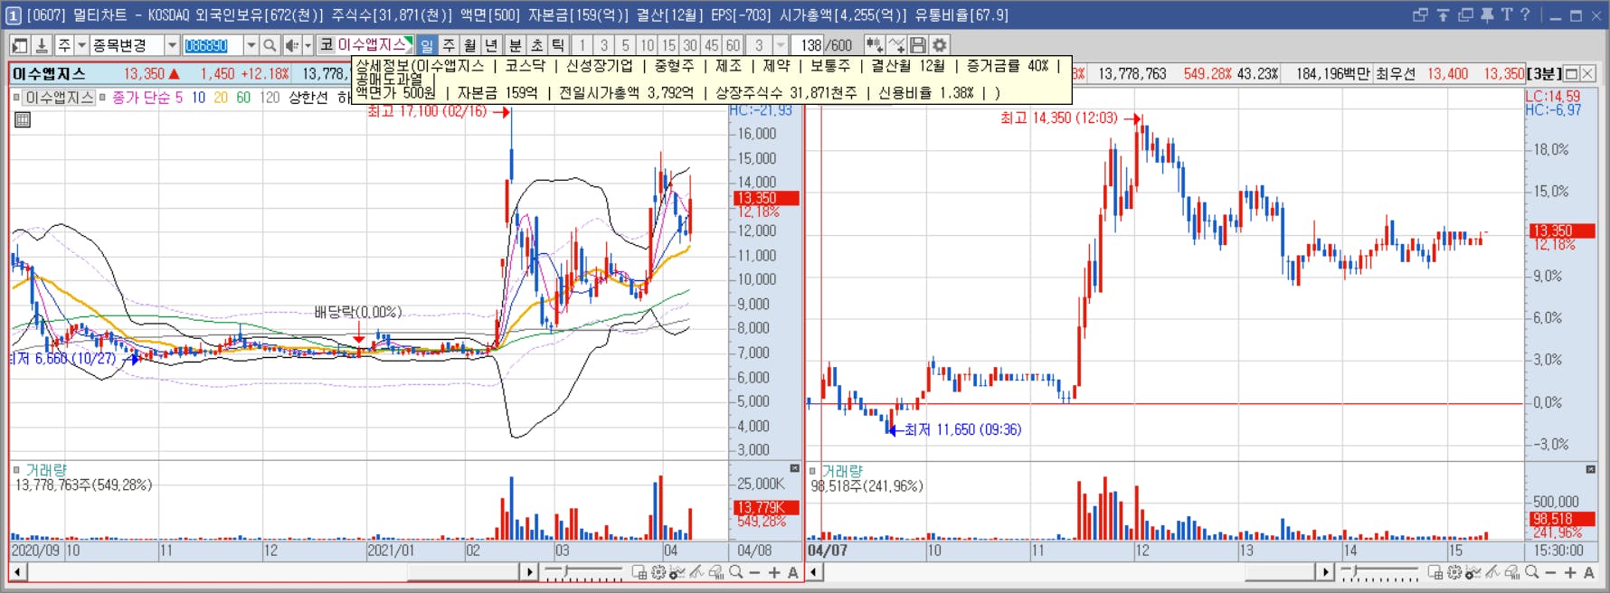
Task: Expand the interval 3 dropdown arrow
Action: (x=781, y=45)
